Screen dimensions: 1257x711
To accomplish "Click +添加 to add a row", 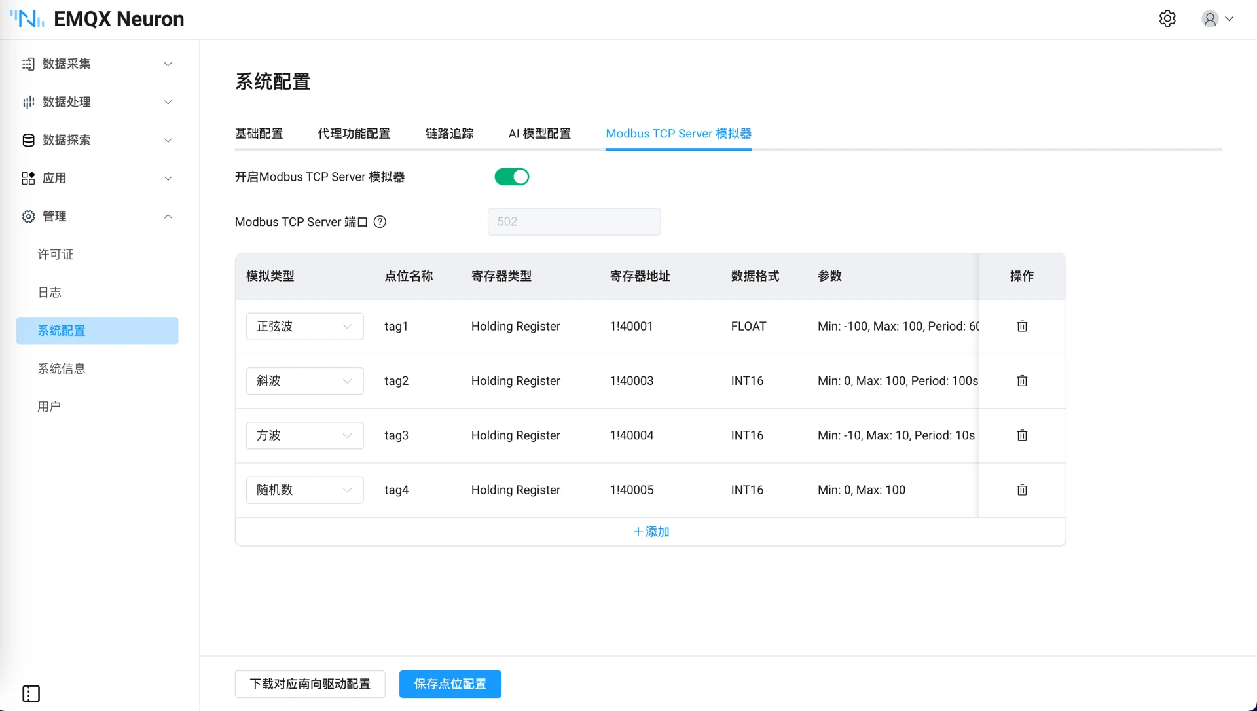I will (651, 532).
